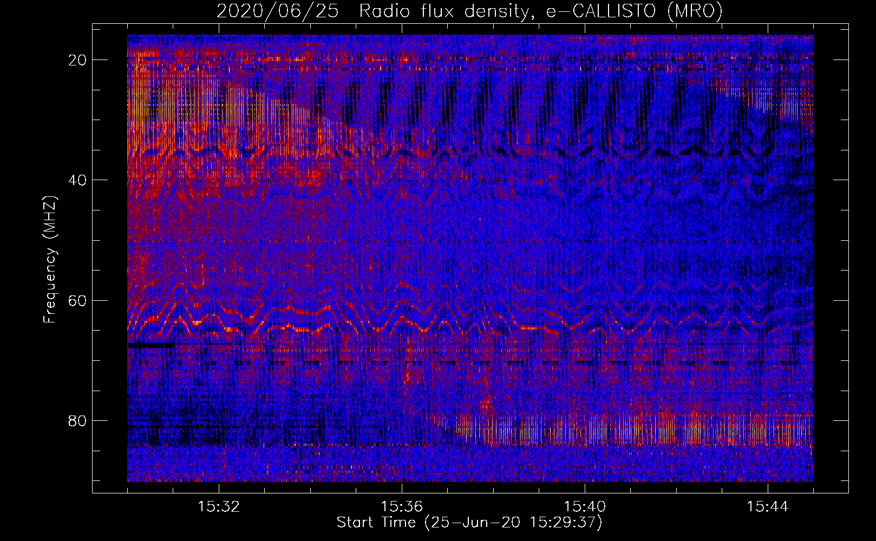Select the 15:44 time tick label
This screenshot has width=876, height=541.
pos(768,507)
